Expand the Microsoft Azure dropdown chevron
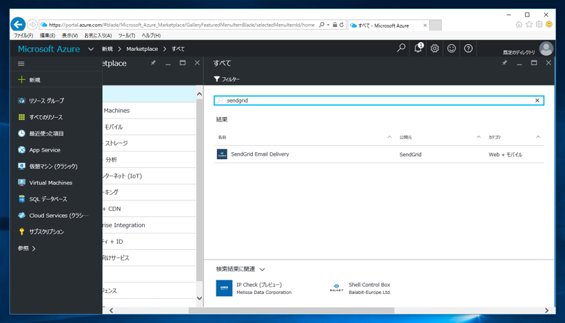Image resolution: width=565 pixels, height=323 pixels. pos(91,50)
